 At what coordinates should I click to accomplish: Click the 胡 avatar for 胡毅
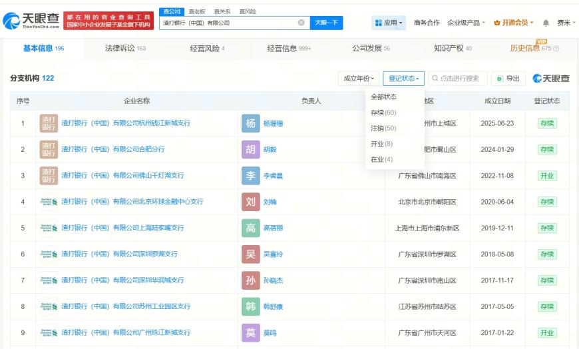pyautogui.click(x=251, y=149)
